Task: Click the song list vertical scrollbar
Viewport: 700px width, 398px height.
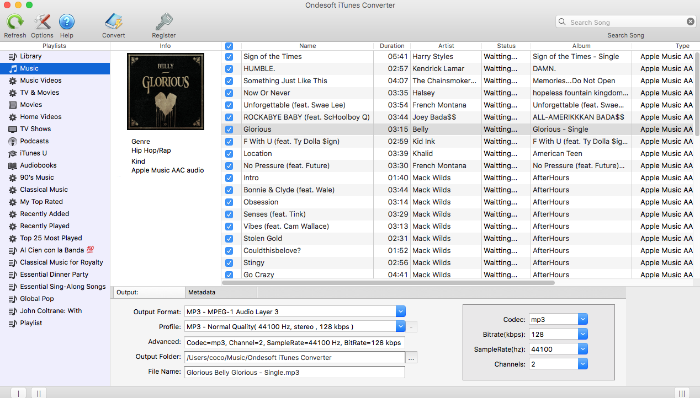Action: (697, 93)
